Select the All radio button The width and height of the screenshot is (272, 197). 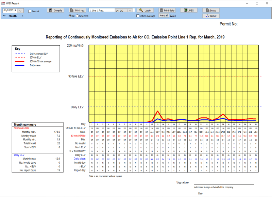pyautogui.click(x=70, y=16)
